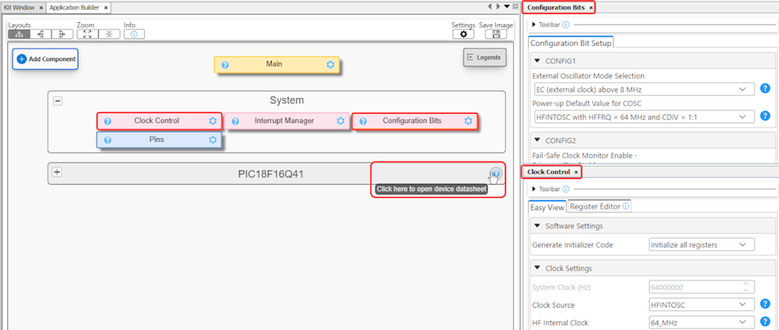779x330 pixels.
Task: Open help icon on Interrupt Manager block
Action: [236, 121]
